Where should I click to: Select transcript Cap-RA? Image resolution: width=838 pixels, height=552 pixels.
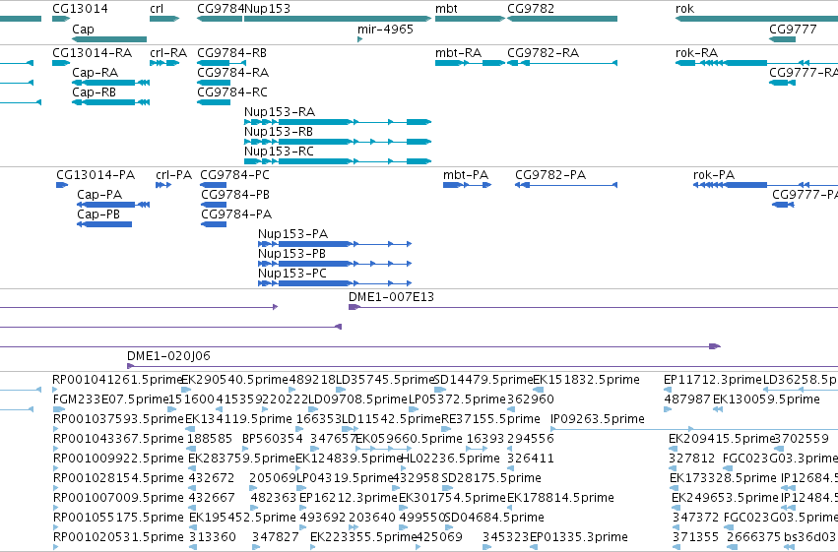click(96, 73)
